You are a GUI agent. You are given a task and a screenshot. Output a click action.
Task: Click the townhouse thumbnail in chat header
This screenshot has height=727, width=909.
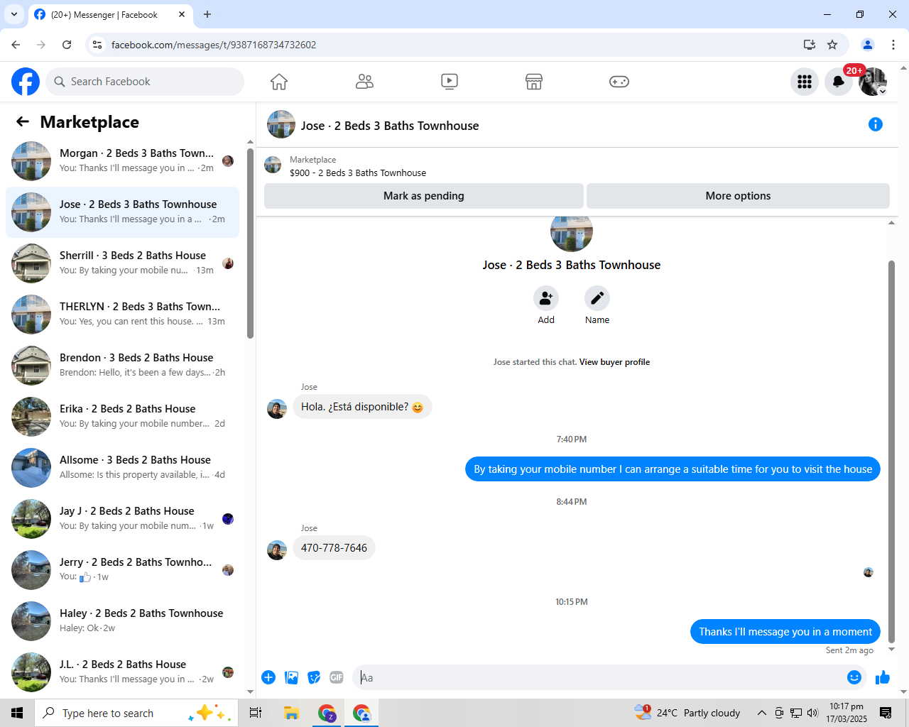click(x=281, y=124)
